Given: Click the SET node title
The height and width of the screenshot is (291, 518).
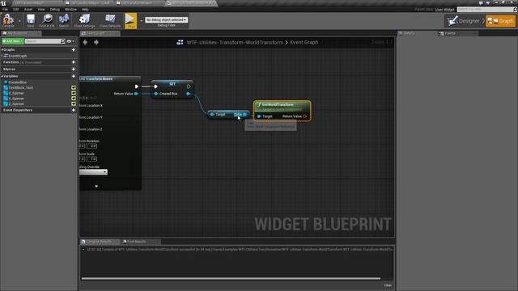Looking at the screenshot, I should click(x=172, y=84).
